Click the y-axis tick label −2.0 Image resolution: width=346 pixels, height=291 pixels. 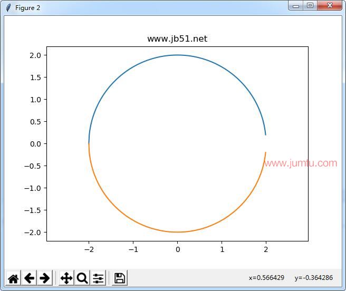[x=33, y=232]
